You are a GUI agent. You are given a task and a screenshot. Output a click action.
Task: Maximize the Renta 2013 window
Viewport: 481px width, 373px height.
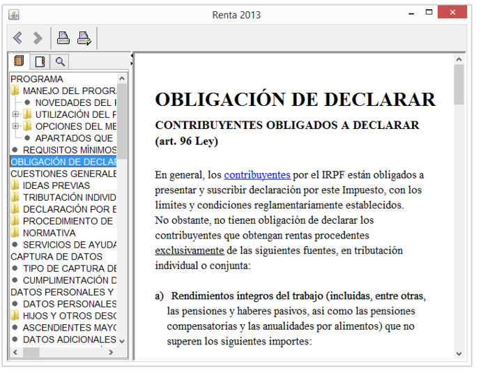coord(429,13)
